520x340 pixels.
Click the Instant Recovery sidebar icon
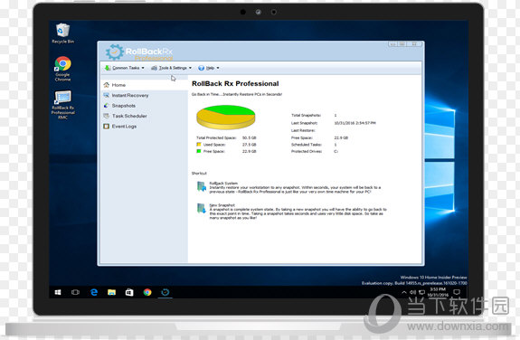point(107,95)
